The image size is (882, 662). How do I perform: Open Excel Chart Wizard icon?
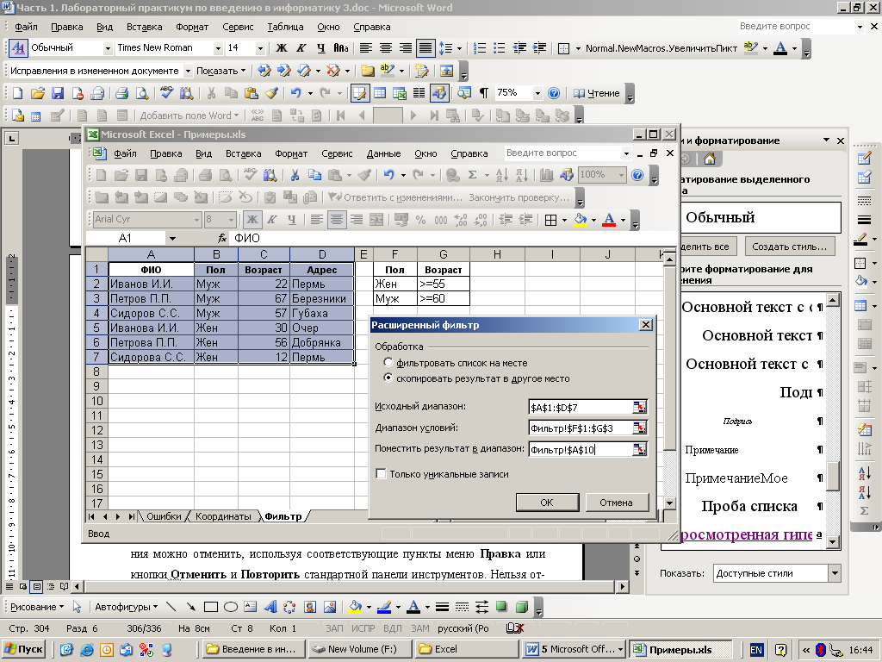pos(546,175)
